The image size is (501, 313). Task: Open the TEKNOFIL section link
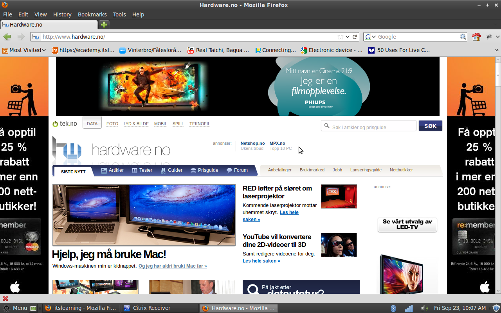coord(200,124)
